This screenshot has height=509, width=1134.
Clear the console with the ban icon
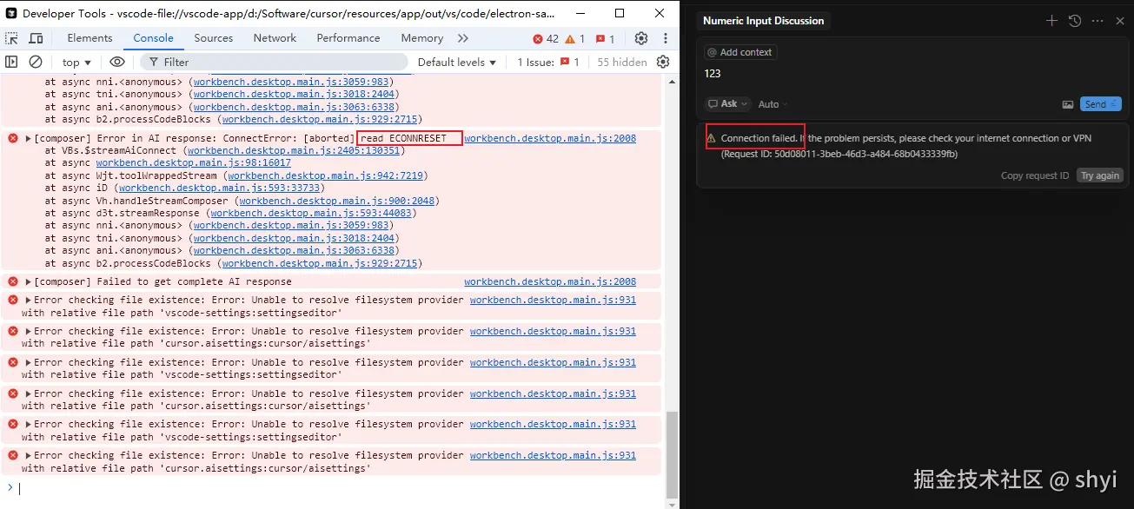[x=36, y=62]
